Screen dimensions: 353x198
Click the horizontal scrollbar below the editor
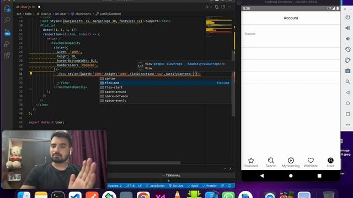(x=143, y=163)
